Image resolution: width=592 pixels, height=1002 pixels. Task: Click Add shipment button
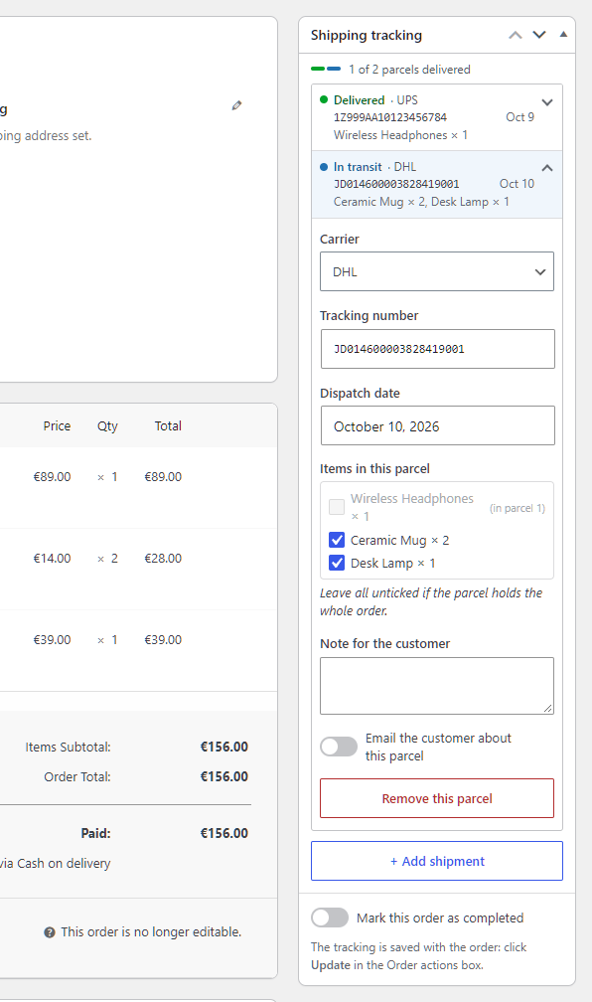[x=437, y=861]
